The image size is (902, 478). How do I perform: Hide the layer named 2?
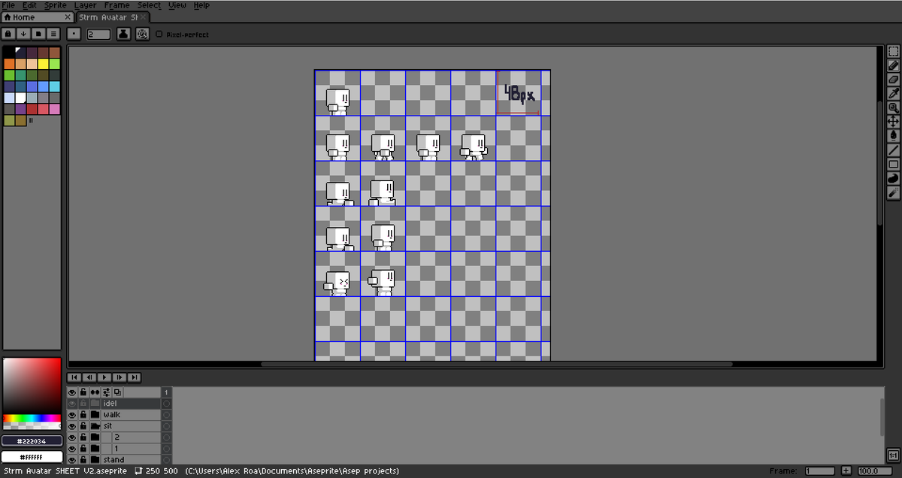pyautogui.click(x=73, y=437)
